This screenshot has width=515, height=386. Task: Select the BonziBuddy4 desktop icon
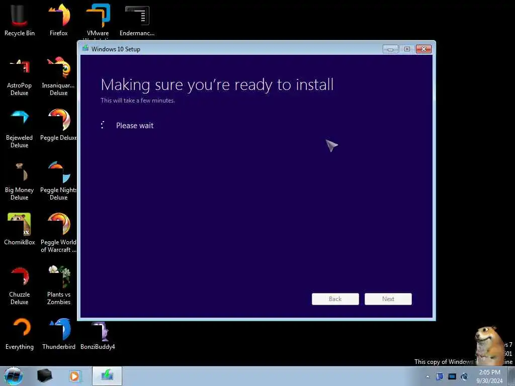(x=98, y=335)
